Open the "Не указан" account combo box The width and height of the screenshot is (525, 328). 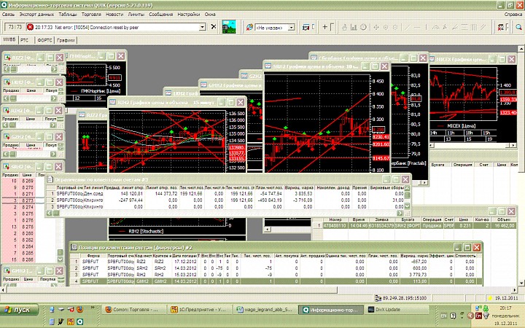(275, 28)
